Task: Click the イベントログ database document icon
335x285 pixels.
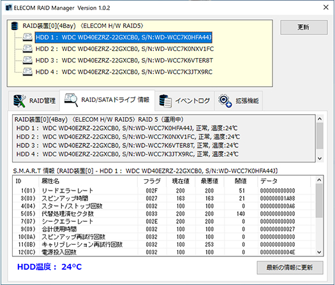Action: 165,101
